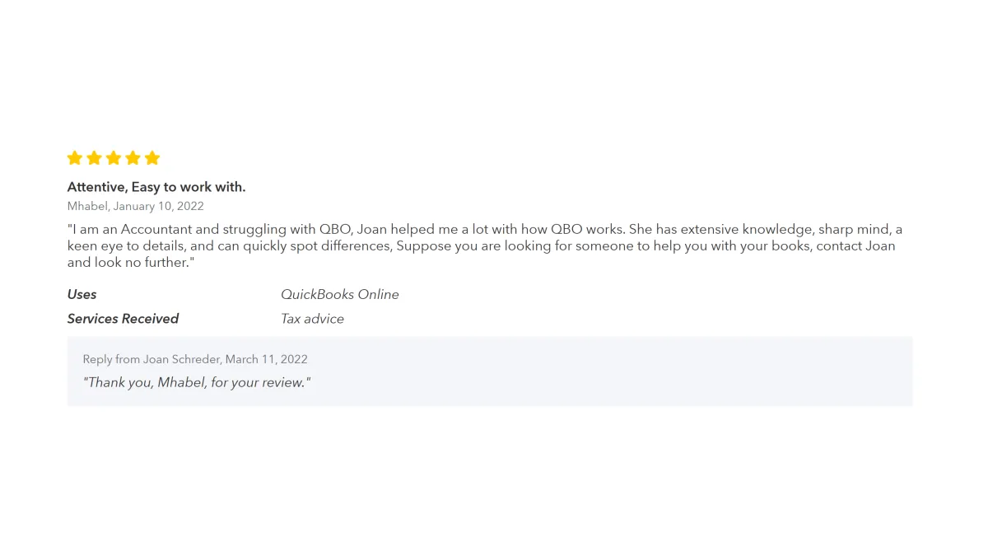Click the date January 10, 2022
This screenshot has width=988, height=556.
click(x=158, y=206)
